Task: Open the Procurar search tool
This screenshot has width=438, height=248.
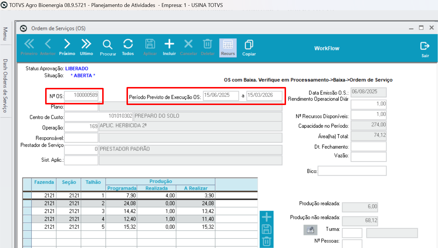Action: click(108, 48)
